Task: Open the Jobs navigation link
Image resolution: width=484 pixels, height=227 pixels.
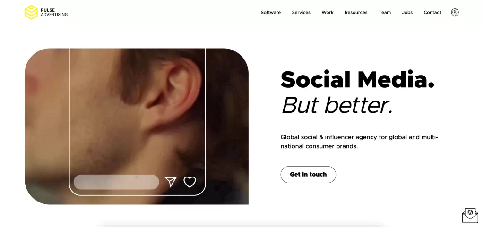Action: pos(407,13)
